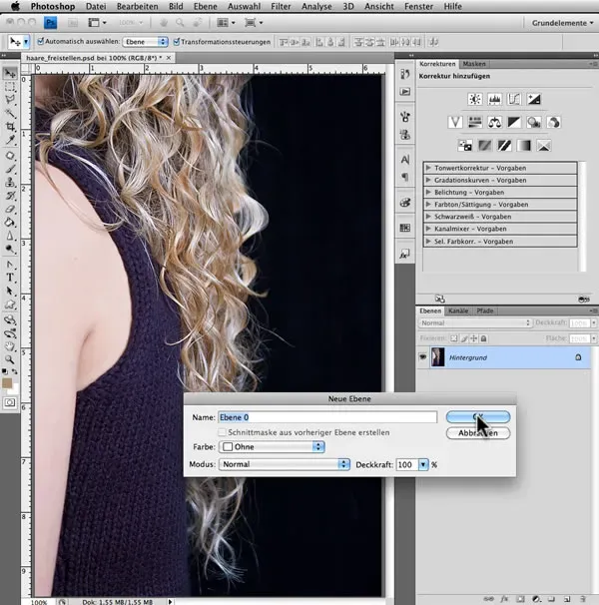Open the Modus dropdown set to Normal
This screenshot has height=605, width=599.
coord(285,464)
